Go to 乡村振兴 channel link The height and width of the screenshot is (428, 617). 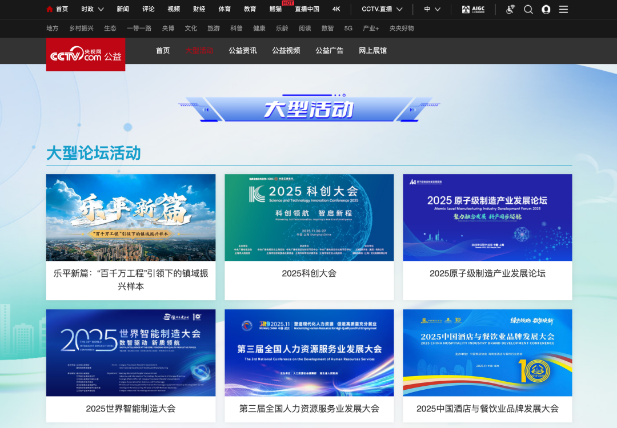82,29
